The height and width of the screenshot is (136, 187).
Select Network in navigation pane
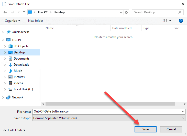coord(17,97)
